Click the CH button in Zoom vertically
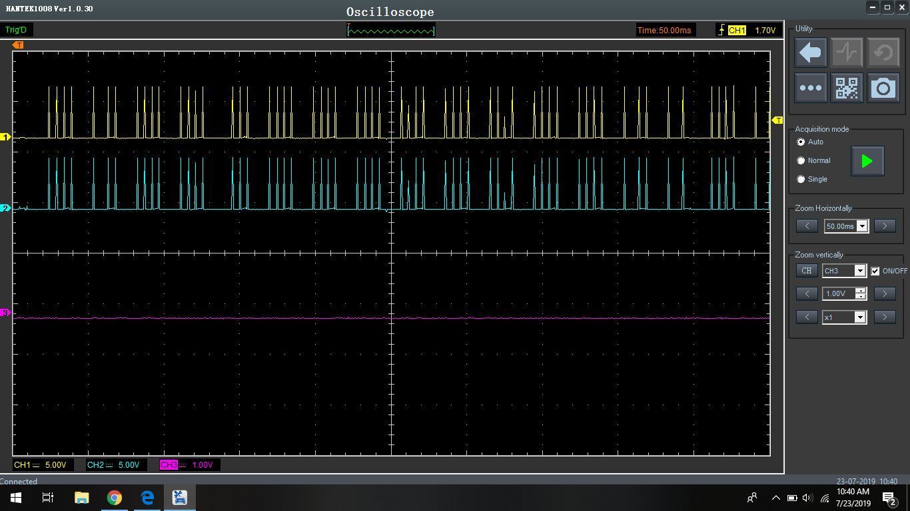 pyautogui.click(x=806, y=271)
